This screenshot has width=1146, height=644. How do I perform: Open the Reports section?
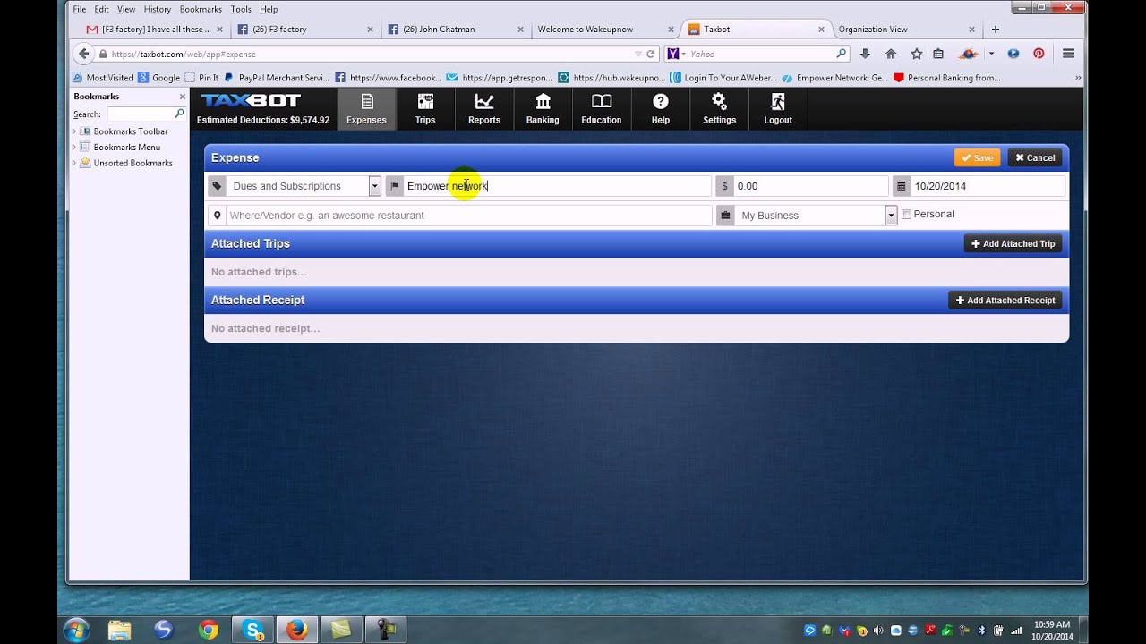click(x=484, y=109)
